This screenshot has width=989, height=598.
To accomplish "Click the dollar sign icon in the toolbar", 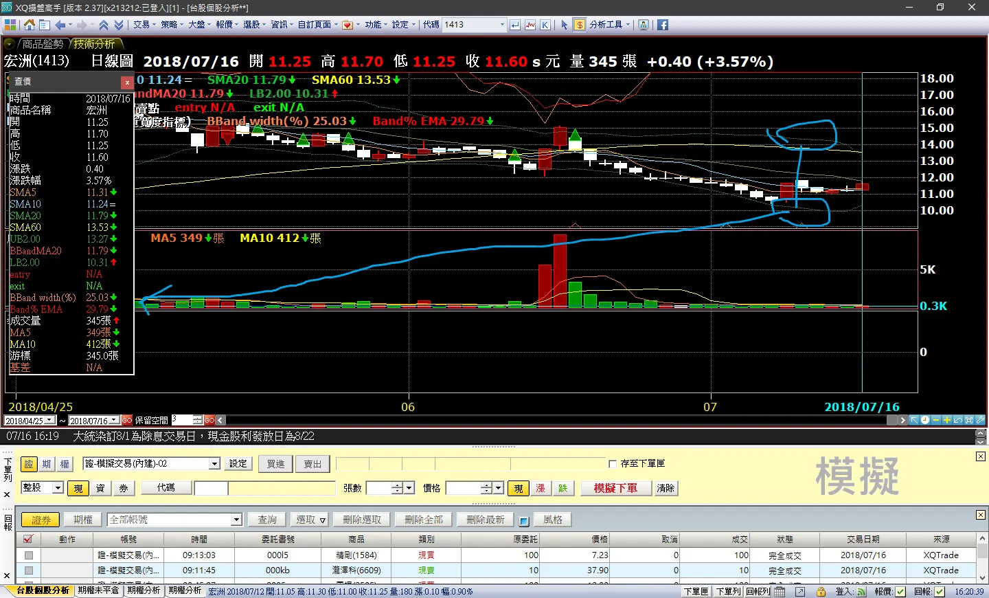I will tap(580, 25).
